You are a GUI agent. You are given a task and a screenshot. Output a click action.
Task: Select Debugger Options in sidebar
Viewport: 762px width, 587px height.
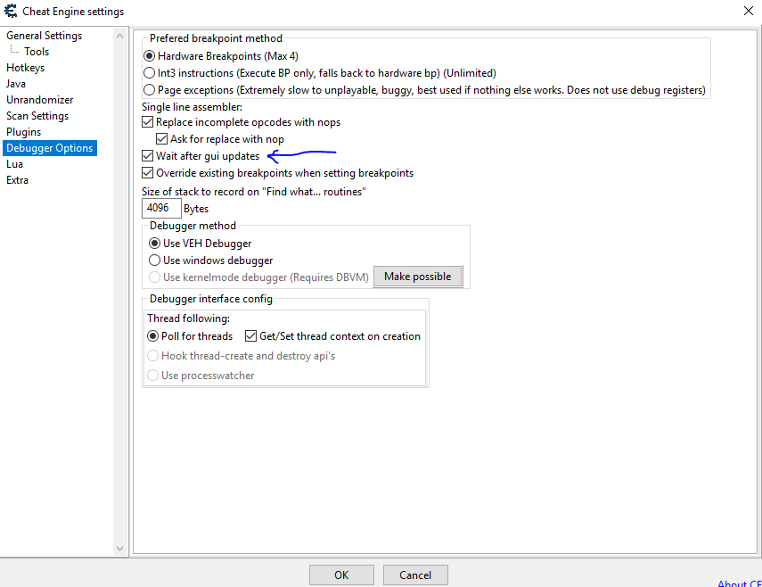click(50, 148)
